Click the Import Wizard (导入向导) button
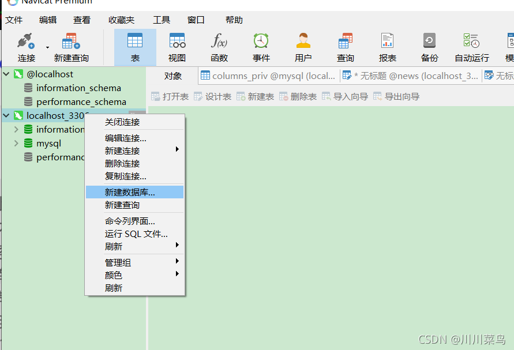Viewport: 514px width, 350px height. (345, 97)
